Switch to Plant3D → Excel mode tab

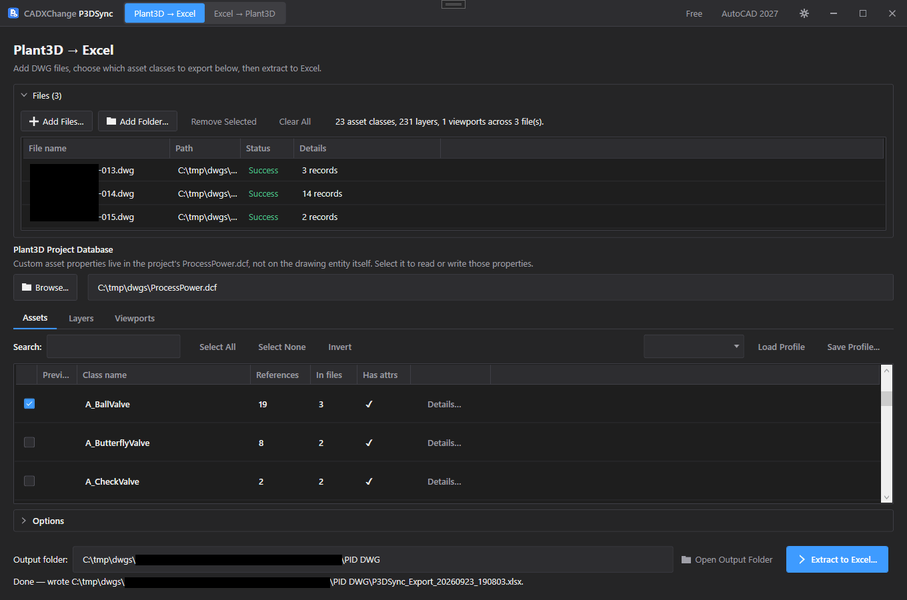pos(165,13)
